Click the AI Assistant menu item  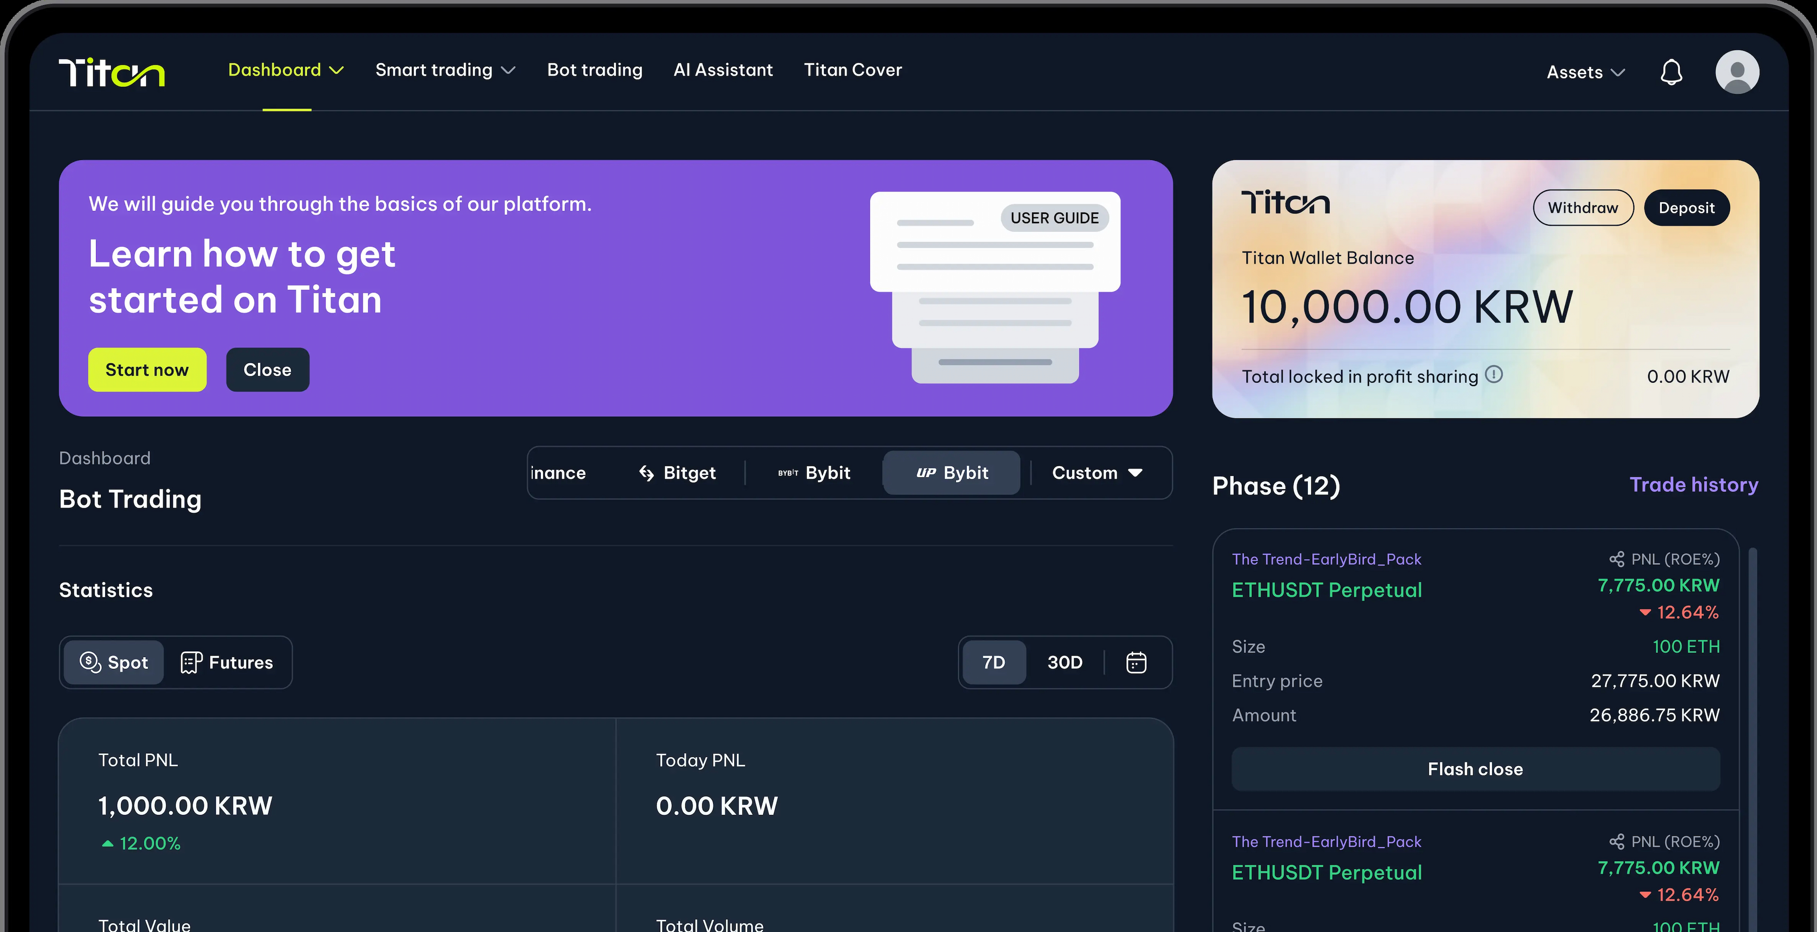coord(723,69)
